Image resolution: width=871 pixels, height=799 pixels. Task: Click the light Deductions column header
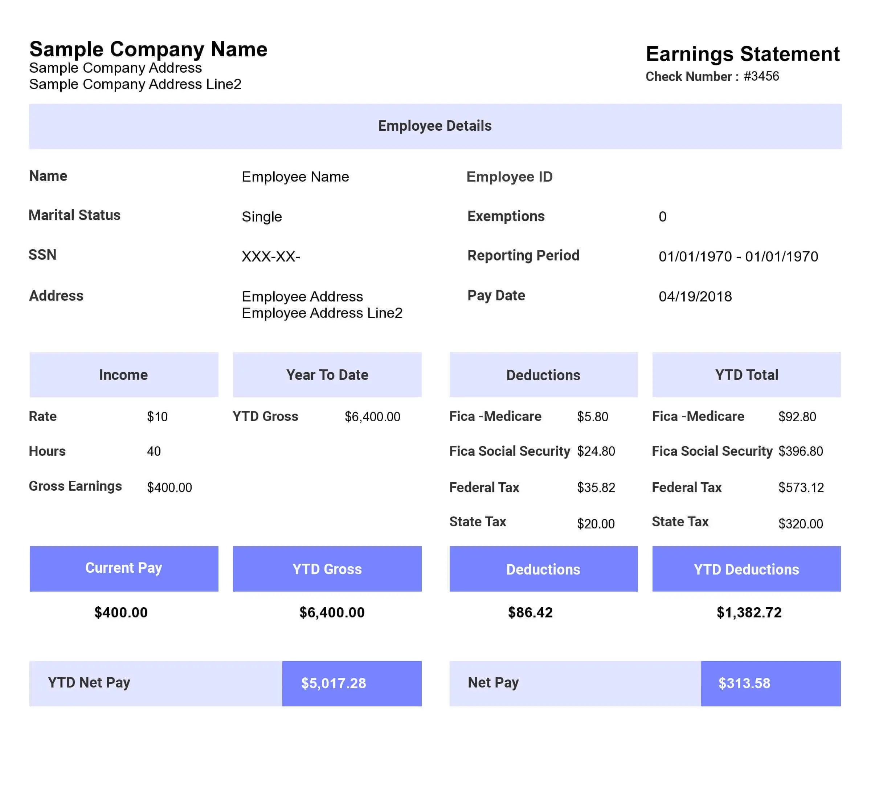click(x=543, y=375)
